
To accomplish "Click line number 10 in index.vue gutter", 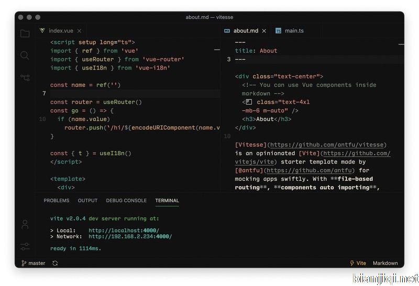I will pyautogui.click(x=42, y=119).
